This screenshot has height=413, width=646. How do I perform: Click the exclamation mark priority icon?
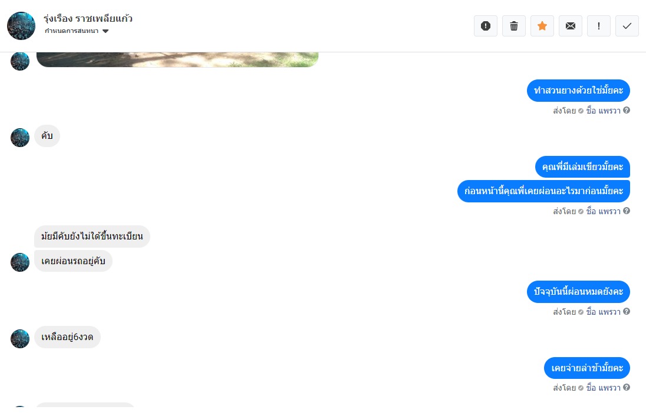point(599,26)
